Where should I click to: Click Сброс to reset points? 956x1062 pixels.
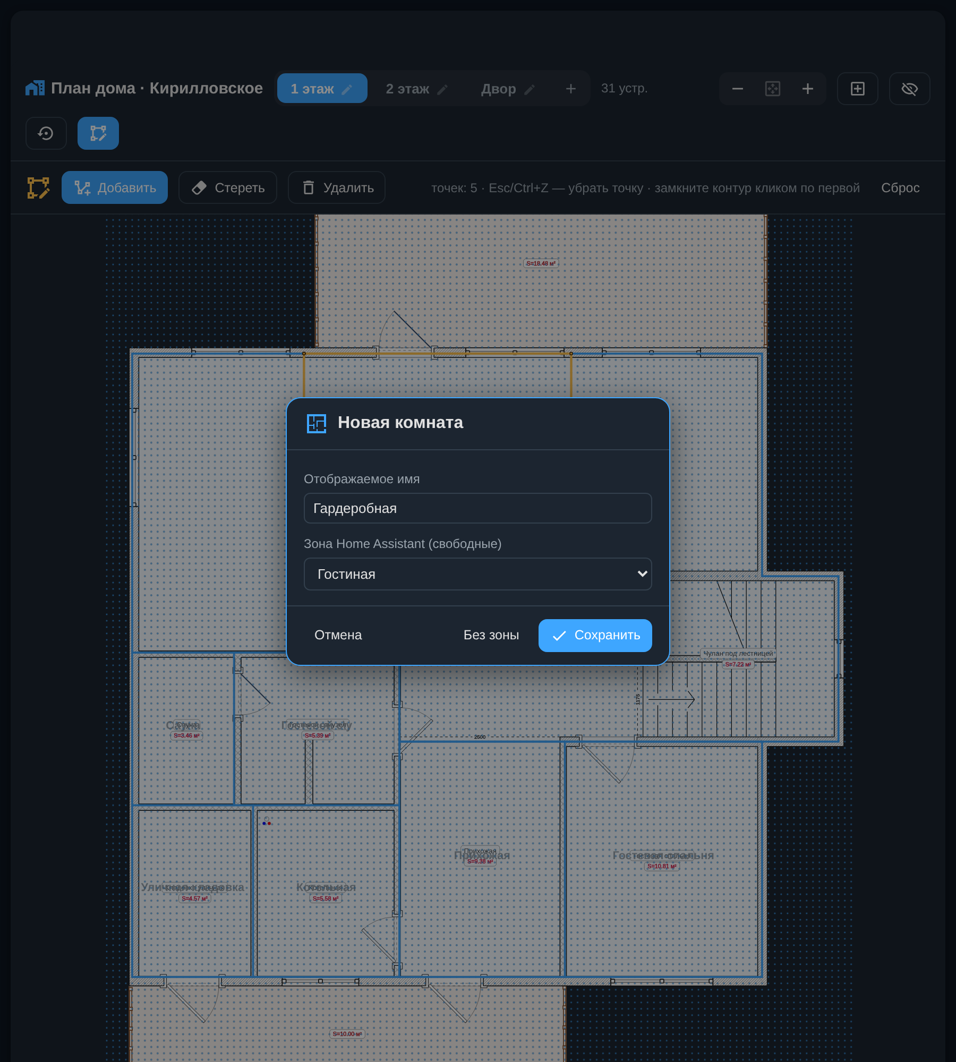900,188
